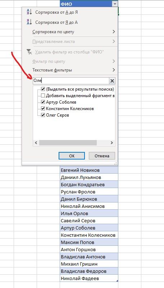
Task: Click the left scroll arrow in list
Action: pos(36,143)
